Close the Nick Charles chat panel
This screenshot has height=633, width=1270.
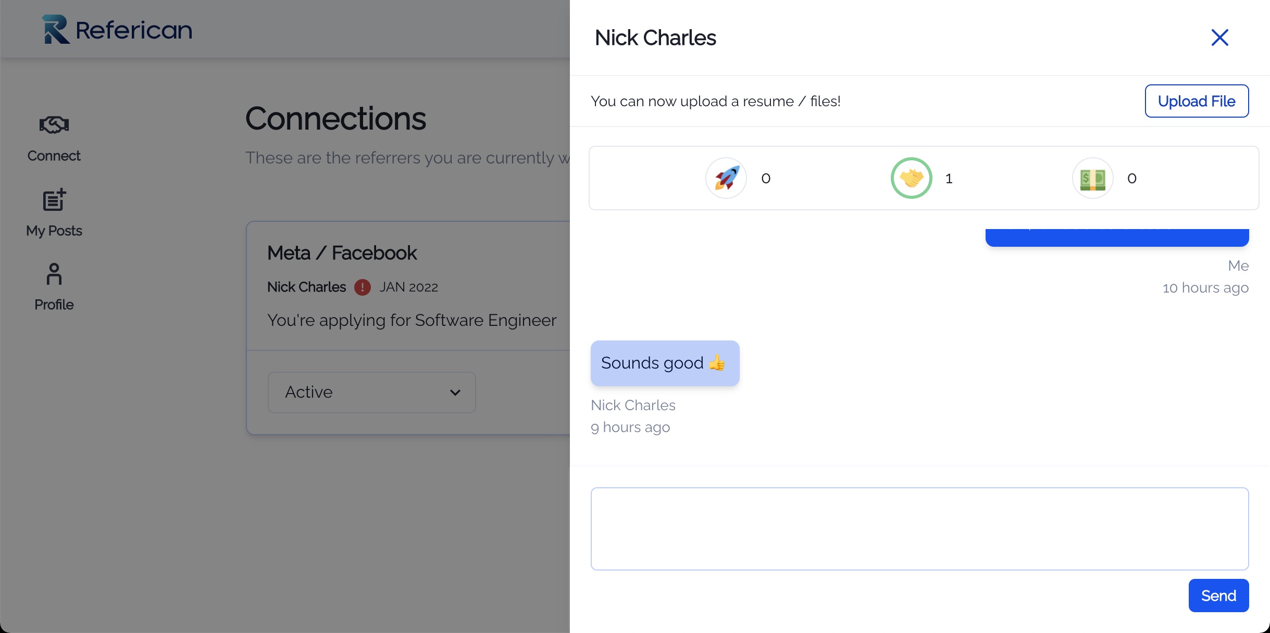[x=1219, y=37]
